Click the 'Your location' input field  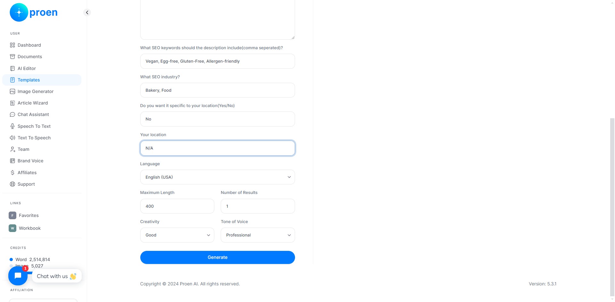coord(217,148)
